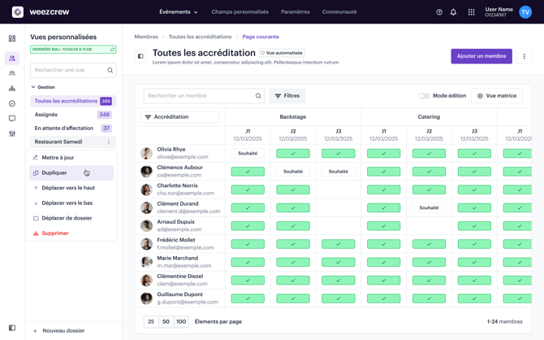Screen dimensions: 544x340
Task: Open the checkmark circle icon in sidebar
Action: click(12, 103)
